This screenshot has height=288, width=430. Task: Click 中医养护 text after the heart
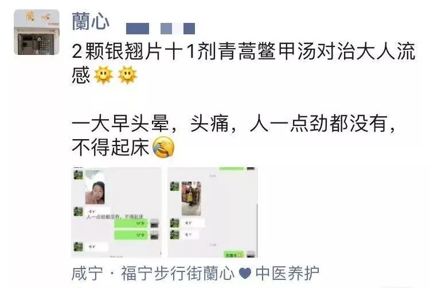[x=287, y=273]
